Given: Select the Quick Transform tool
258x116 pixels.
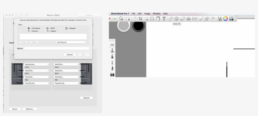Looking at the screenshot, I should pos(146,19).
